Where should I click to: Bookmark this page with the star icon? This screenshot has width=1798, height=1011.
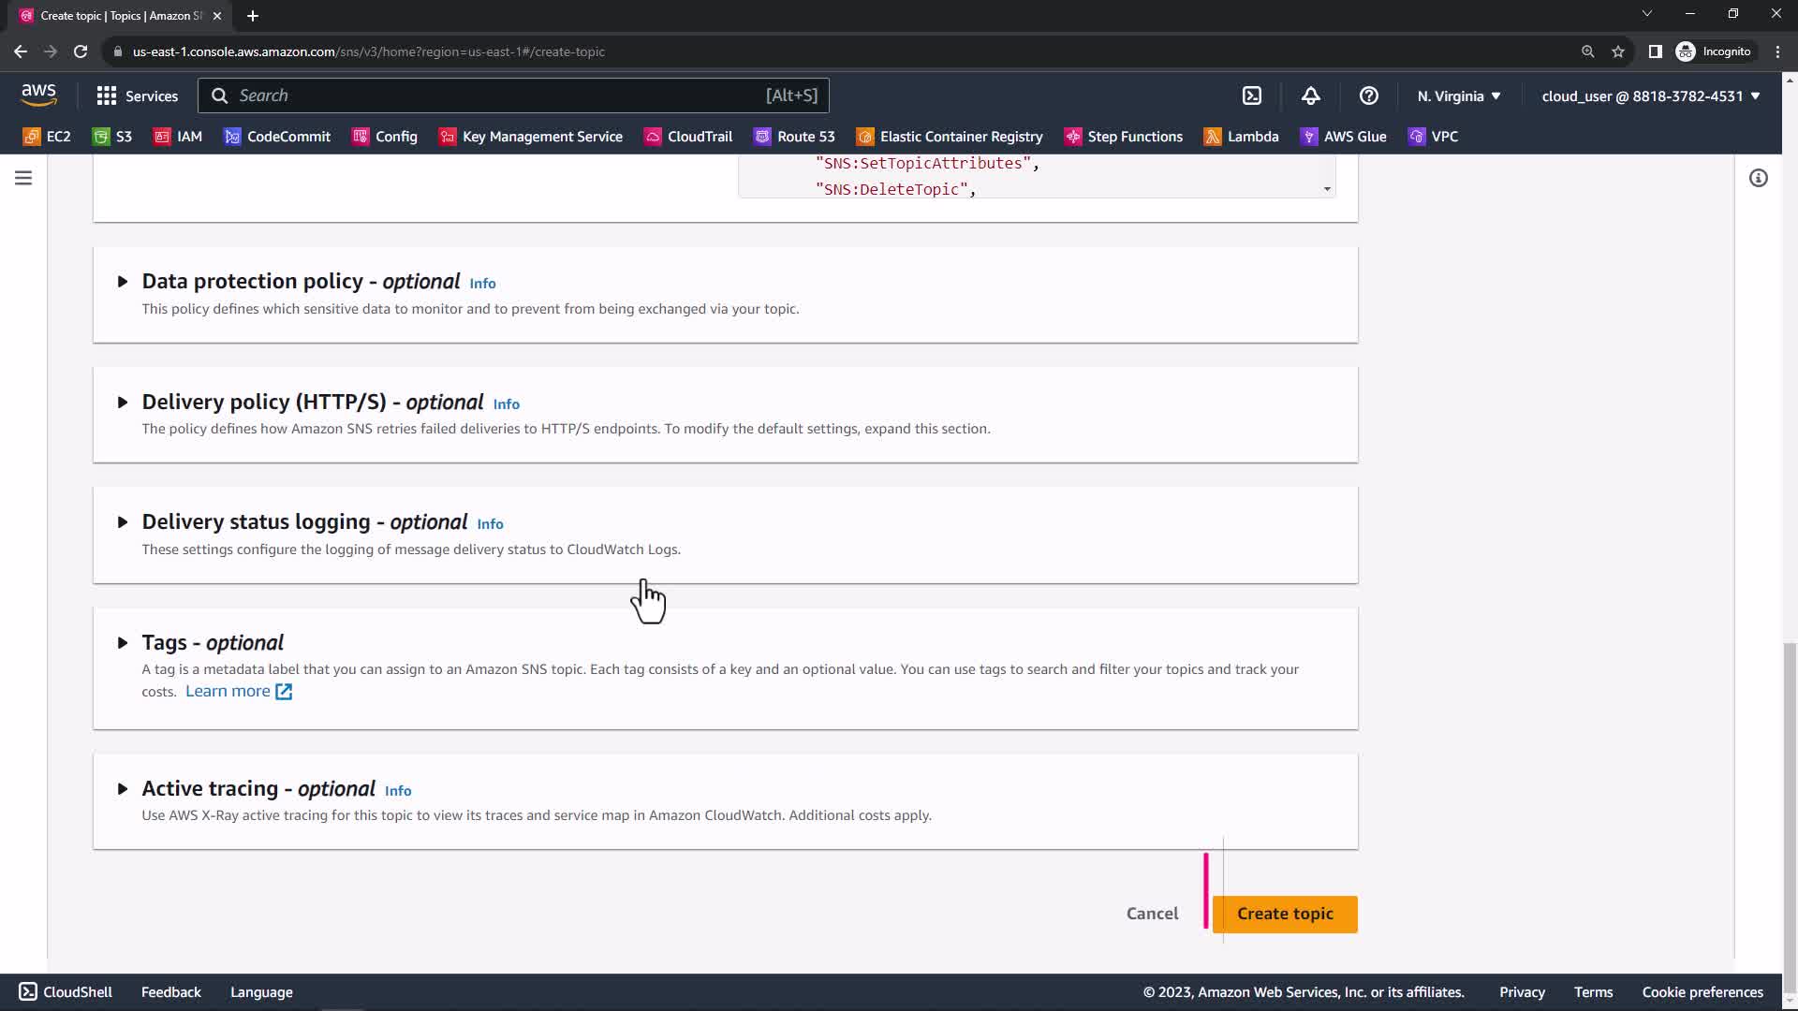click(x=1617, y=51)
